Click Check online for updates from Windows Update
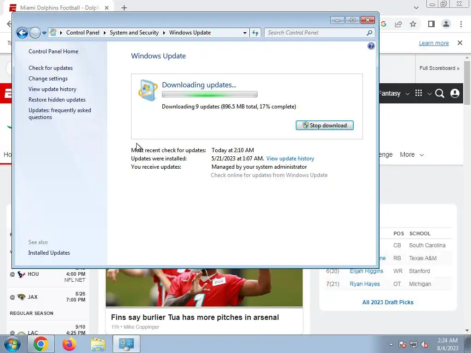Viewport: 471px width, 353px height. 269,175
